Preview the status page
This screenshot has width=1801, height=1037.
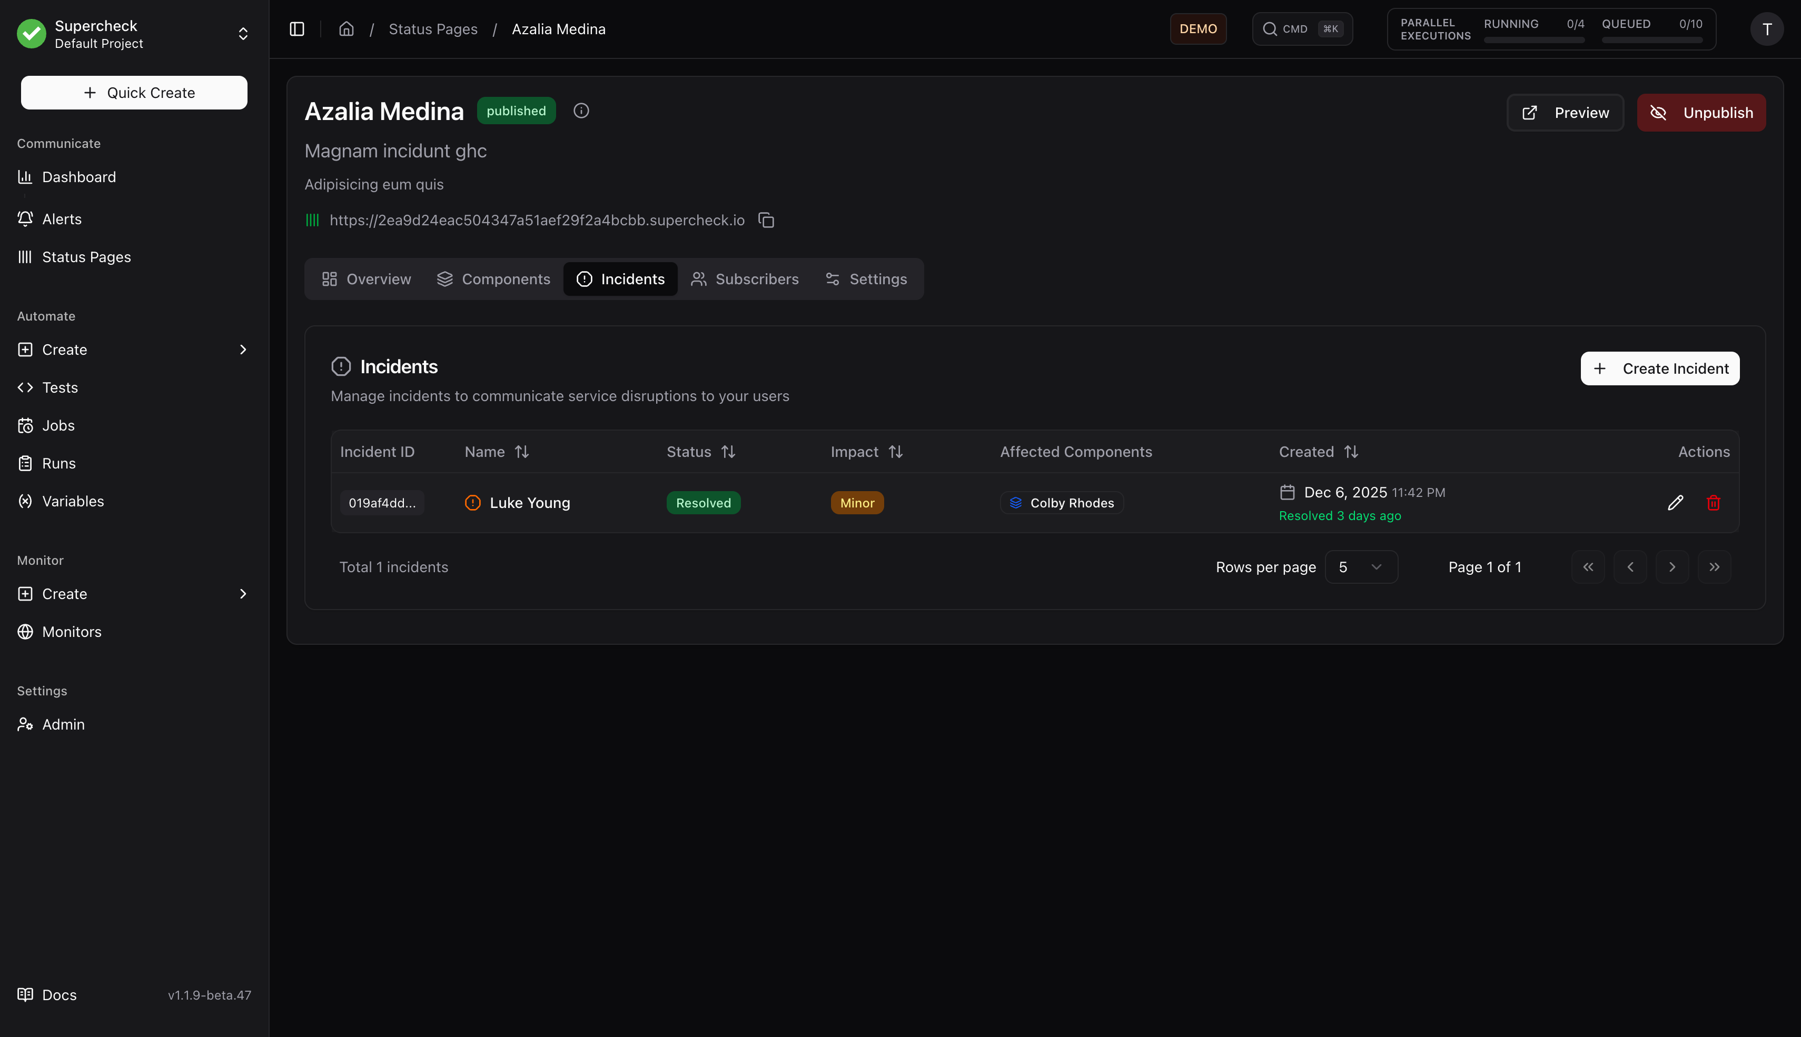tap(1565, 113)
